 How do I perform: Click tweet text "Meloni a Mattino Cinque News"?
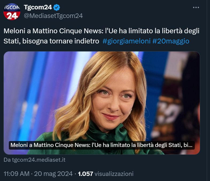click(x=53, y=31)
